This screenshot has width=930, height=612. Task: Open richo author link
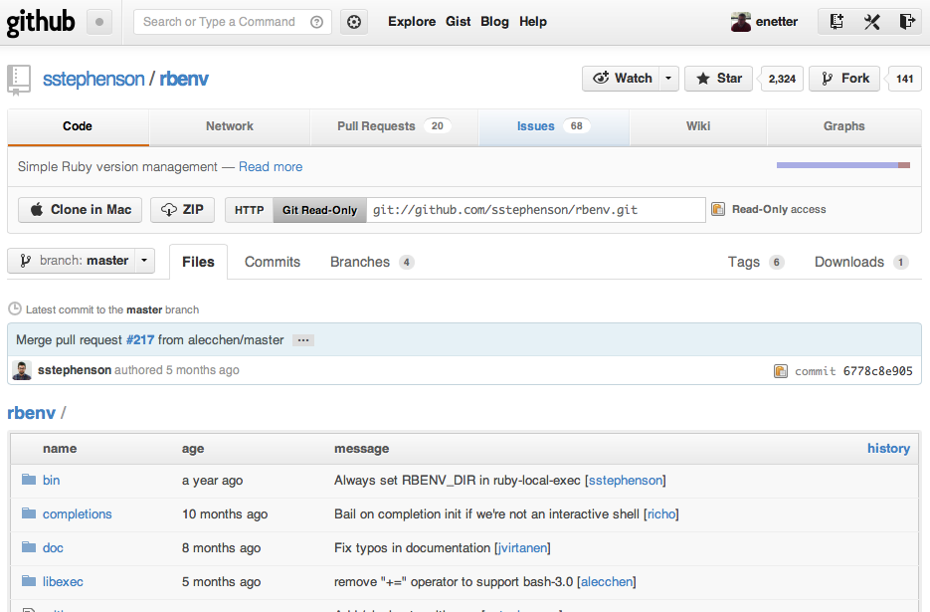point(661,514)
